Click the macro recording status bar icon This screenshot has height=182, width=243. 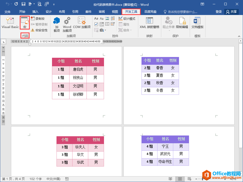(67, 179)
